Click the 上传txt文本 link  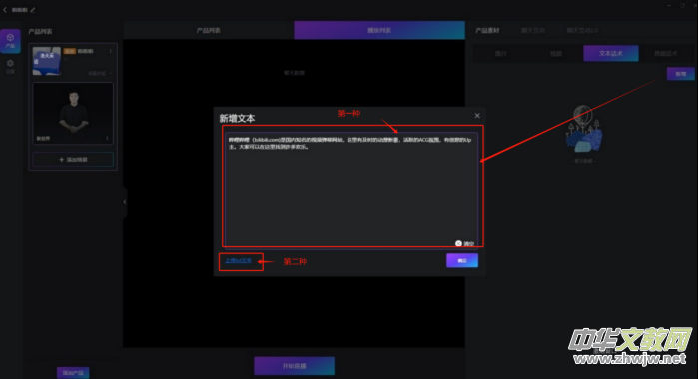point(238,261)
